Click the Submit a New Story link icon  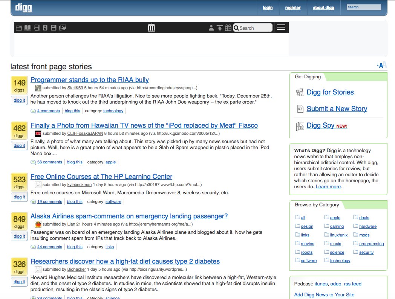click(300, 109)
